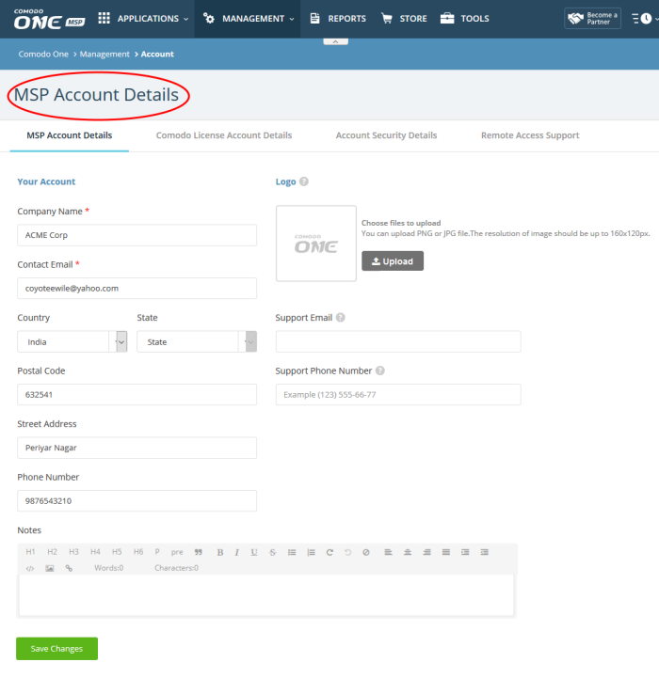Toggle italic formatting in Notes

237,552
